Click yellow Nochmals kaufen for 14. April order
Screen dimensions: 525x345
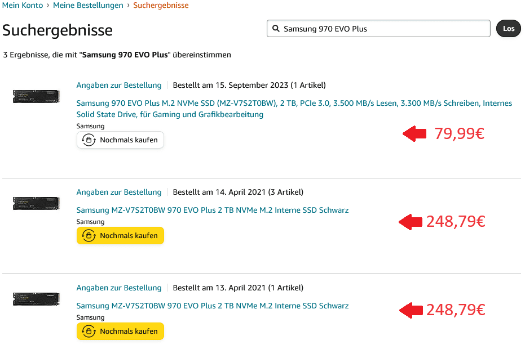tap(120, 235)
